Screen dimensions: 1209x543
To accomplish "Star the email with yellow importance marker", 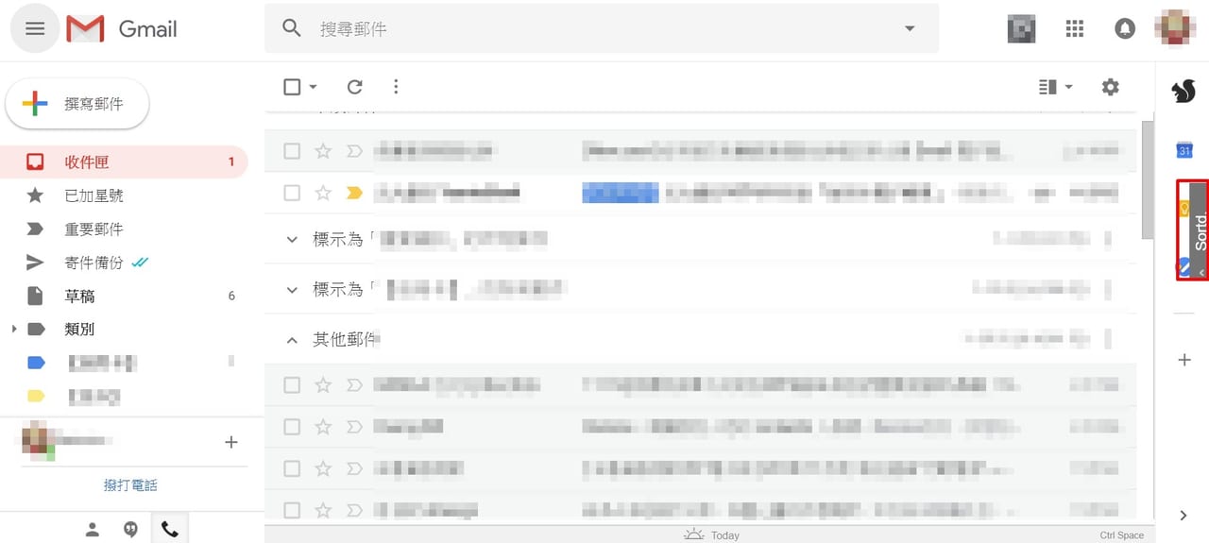I will 323,193.
